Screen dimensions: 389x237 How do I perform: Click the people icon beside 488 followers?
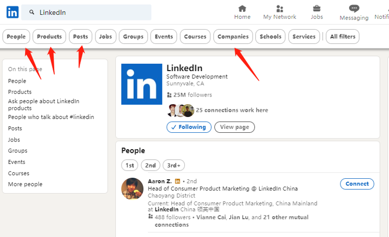coord(150,217)
